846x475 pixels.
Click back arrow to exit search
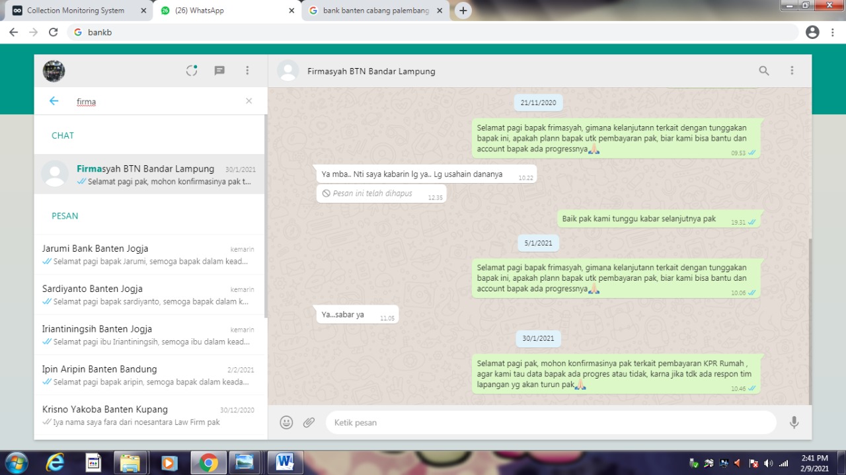[x=54, y=101]
